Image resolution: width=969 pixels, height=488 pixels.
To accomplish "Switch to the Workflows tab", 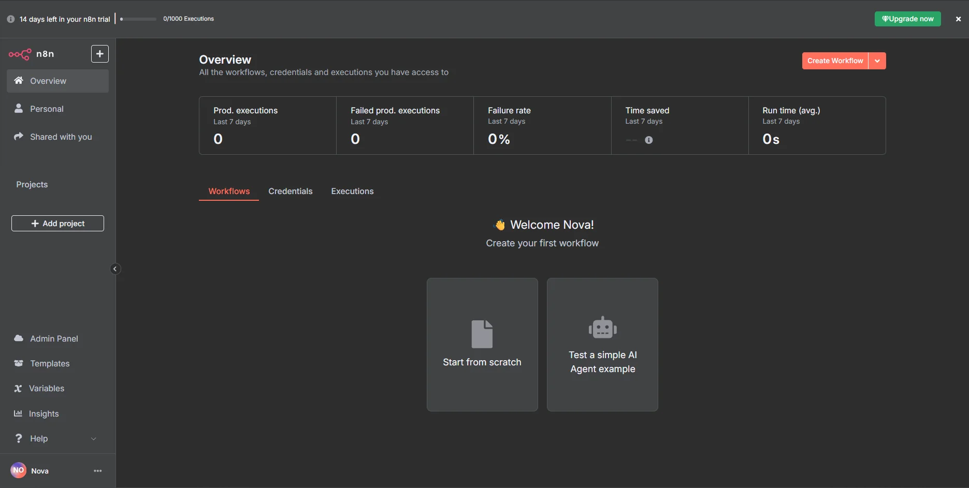I will [x=229, y=191].
